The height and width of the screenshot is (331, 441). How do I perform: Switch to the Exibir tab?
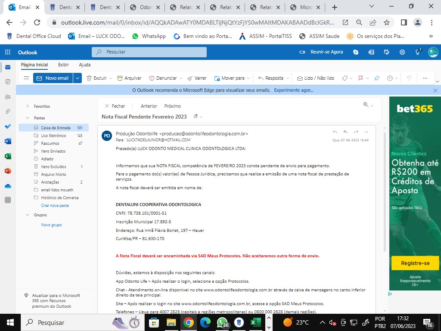tap(63, 65)
